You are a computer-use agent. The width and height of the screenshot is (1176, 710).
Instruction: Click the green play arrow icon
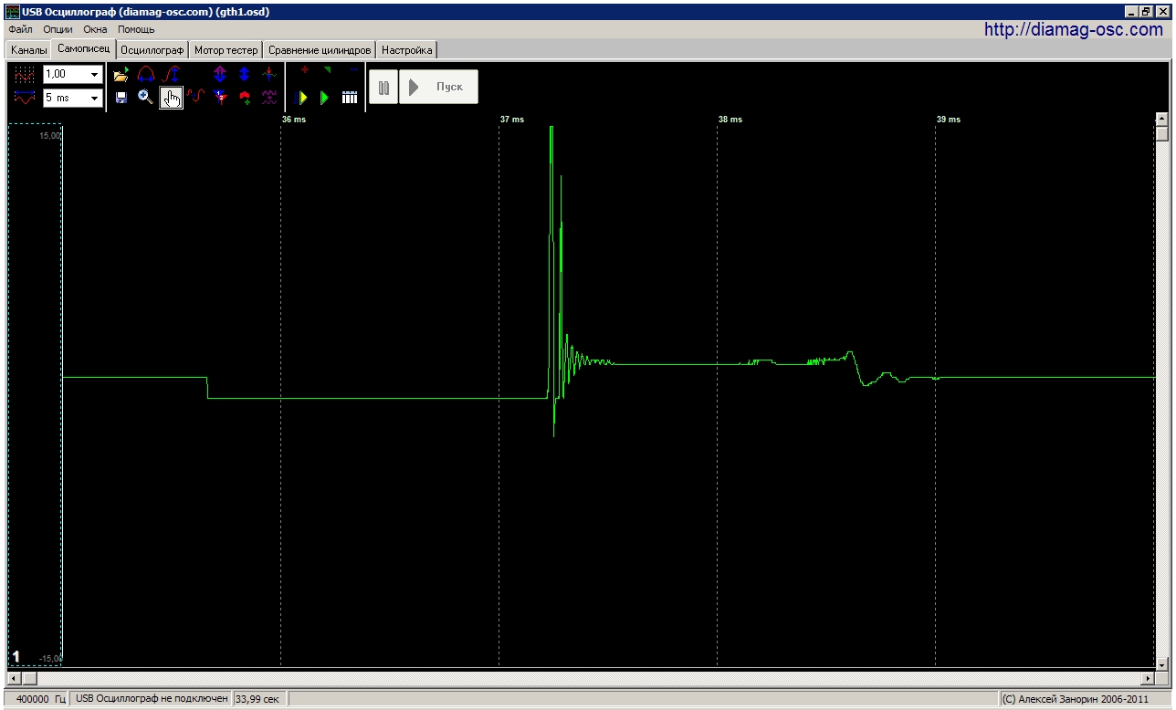pyautogui.click(x=325, y=98)
